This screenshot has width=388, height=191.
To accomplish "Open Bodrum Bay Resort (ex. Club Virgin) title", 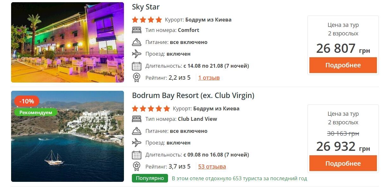I will (193, 95).
